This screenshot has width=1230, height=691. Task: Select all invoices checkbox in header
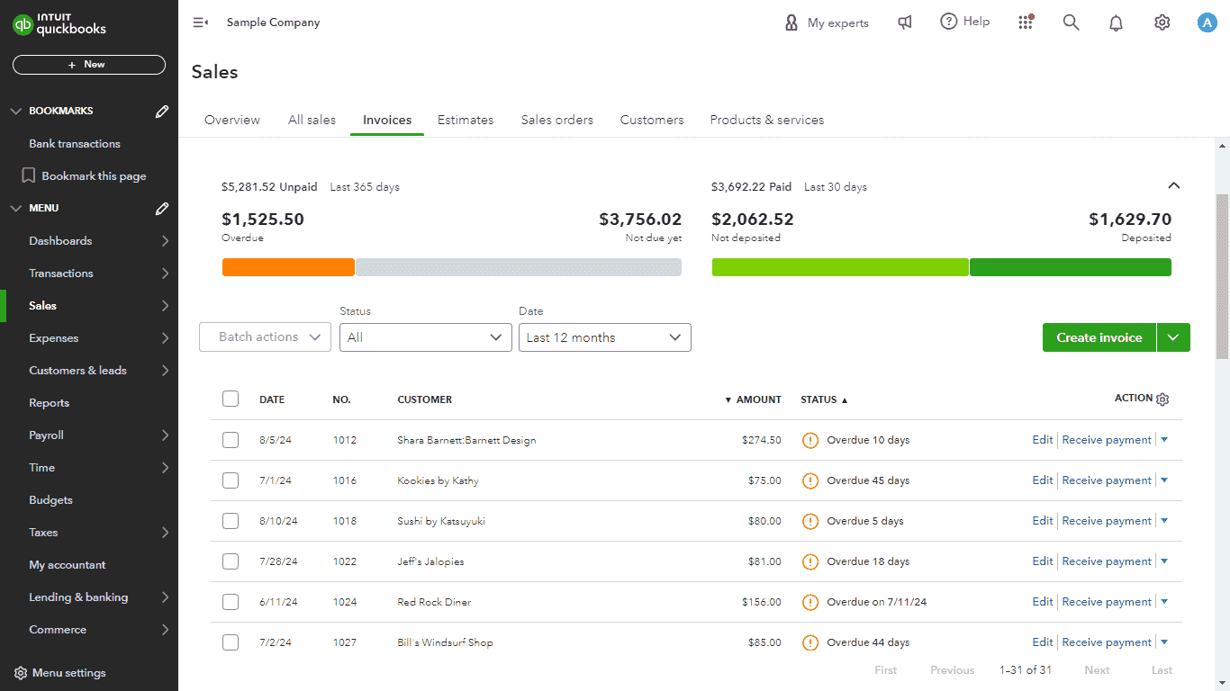(231, 399)
